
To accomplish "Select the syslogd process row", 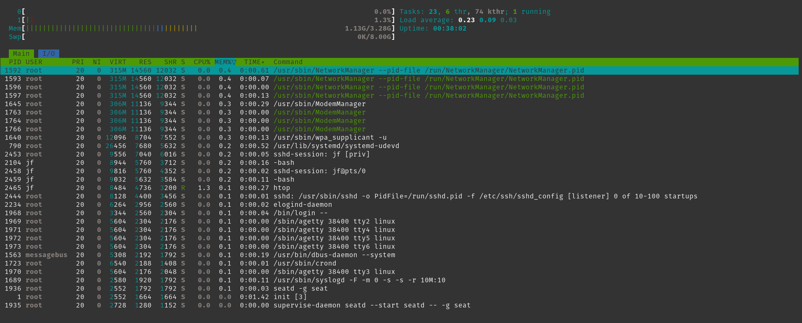I will [359, 280].
